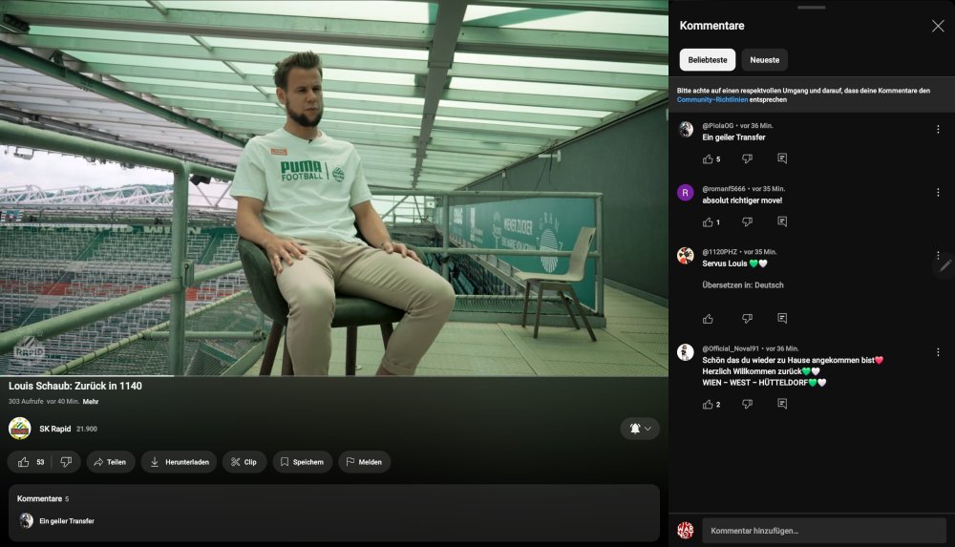
Task: Download video with Herunterladen button
Action: (180, 462)
